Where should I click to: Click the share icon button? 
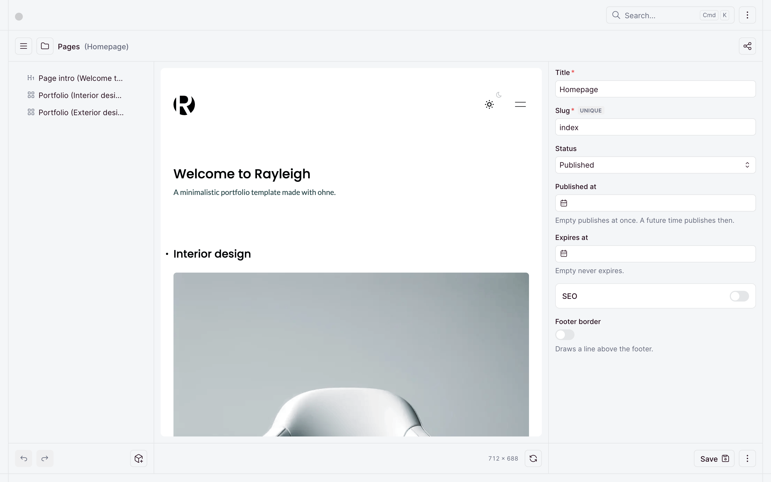[x=747, y=46]
